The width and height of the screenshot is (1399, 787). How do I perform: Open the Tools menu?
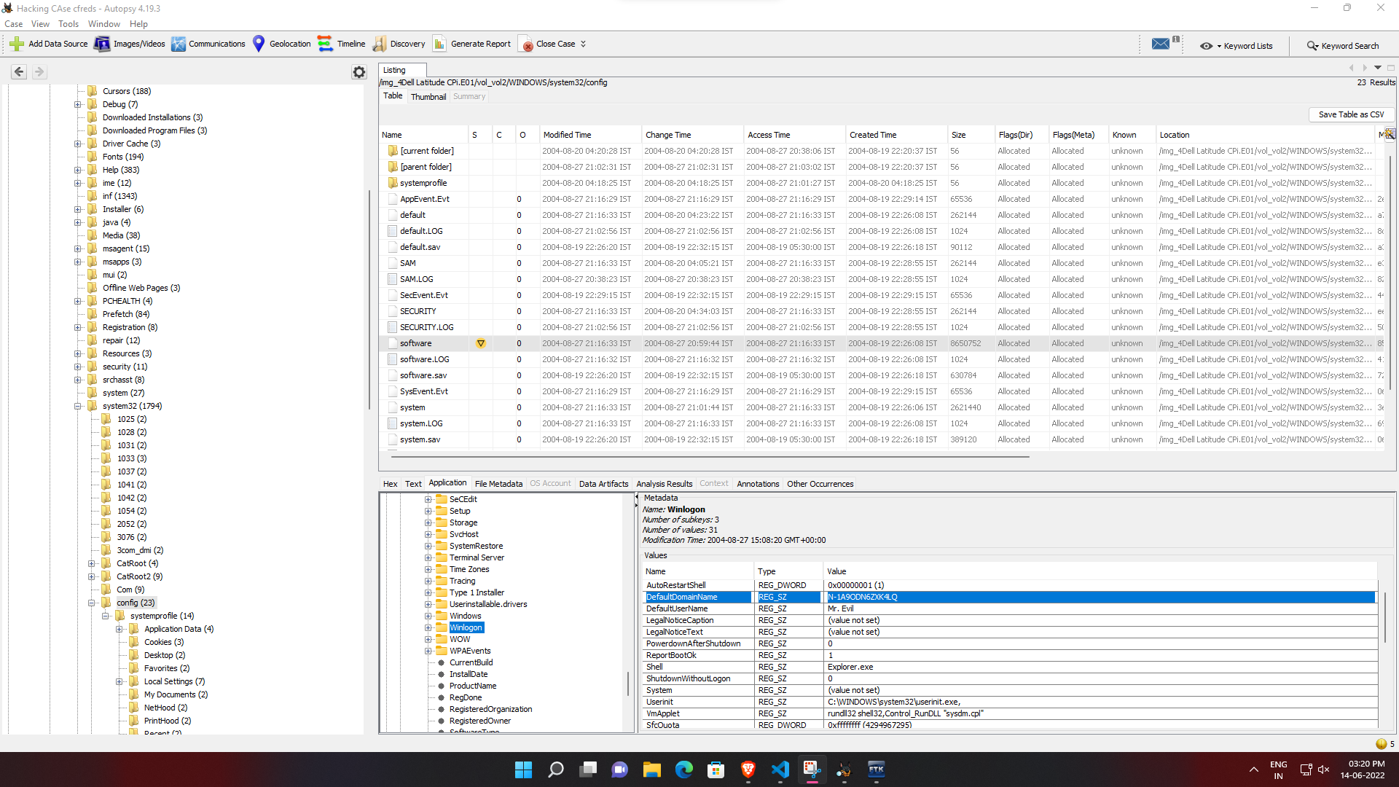[68, 24]
